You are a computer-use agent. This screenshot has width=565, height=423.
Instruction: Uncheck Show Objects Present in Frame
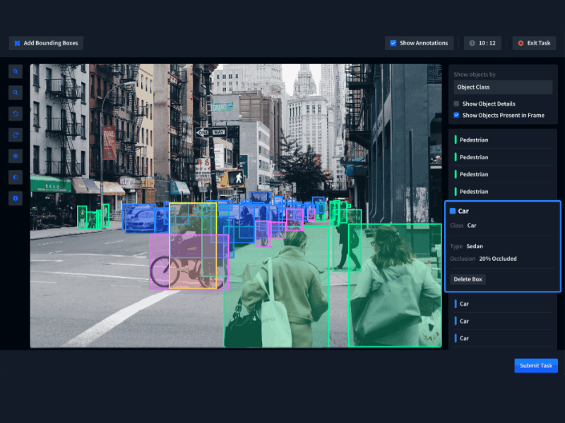pyautogui.click(x=456, y=115)
